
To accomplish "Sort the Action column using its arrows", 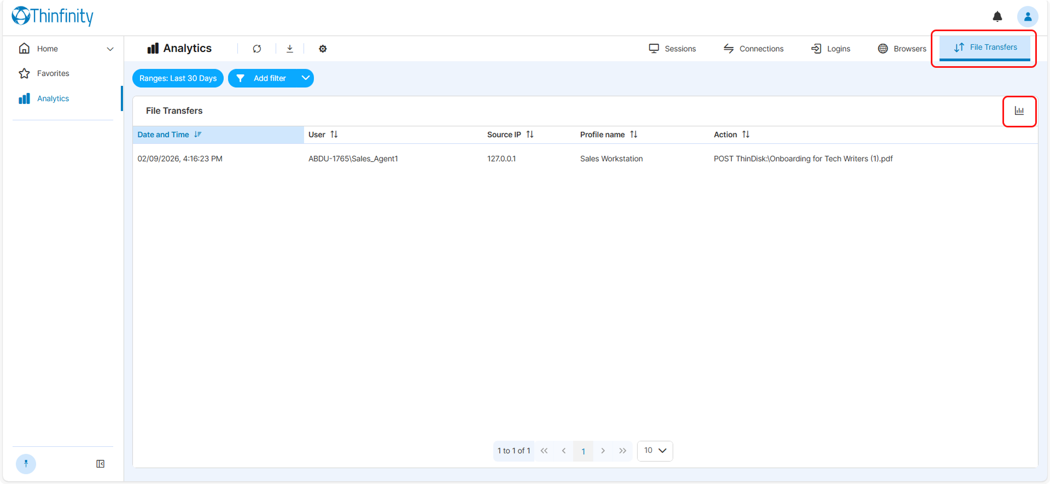I will coord(746,135).
